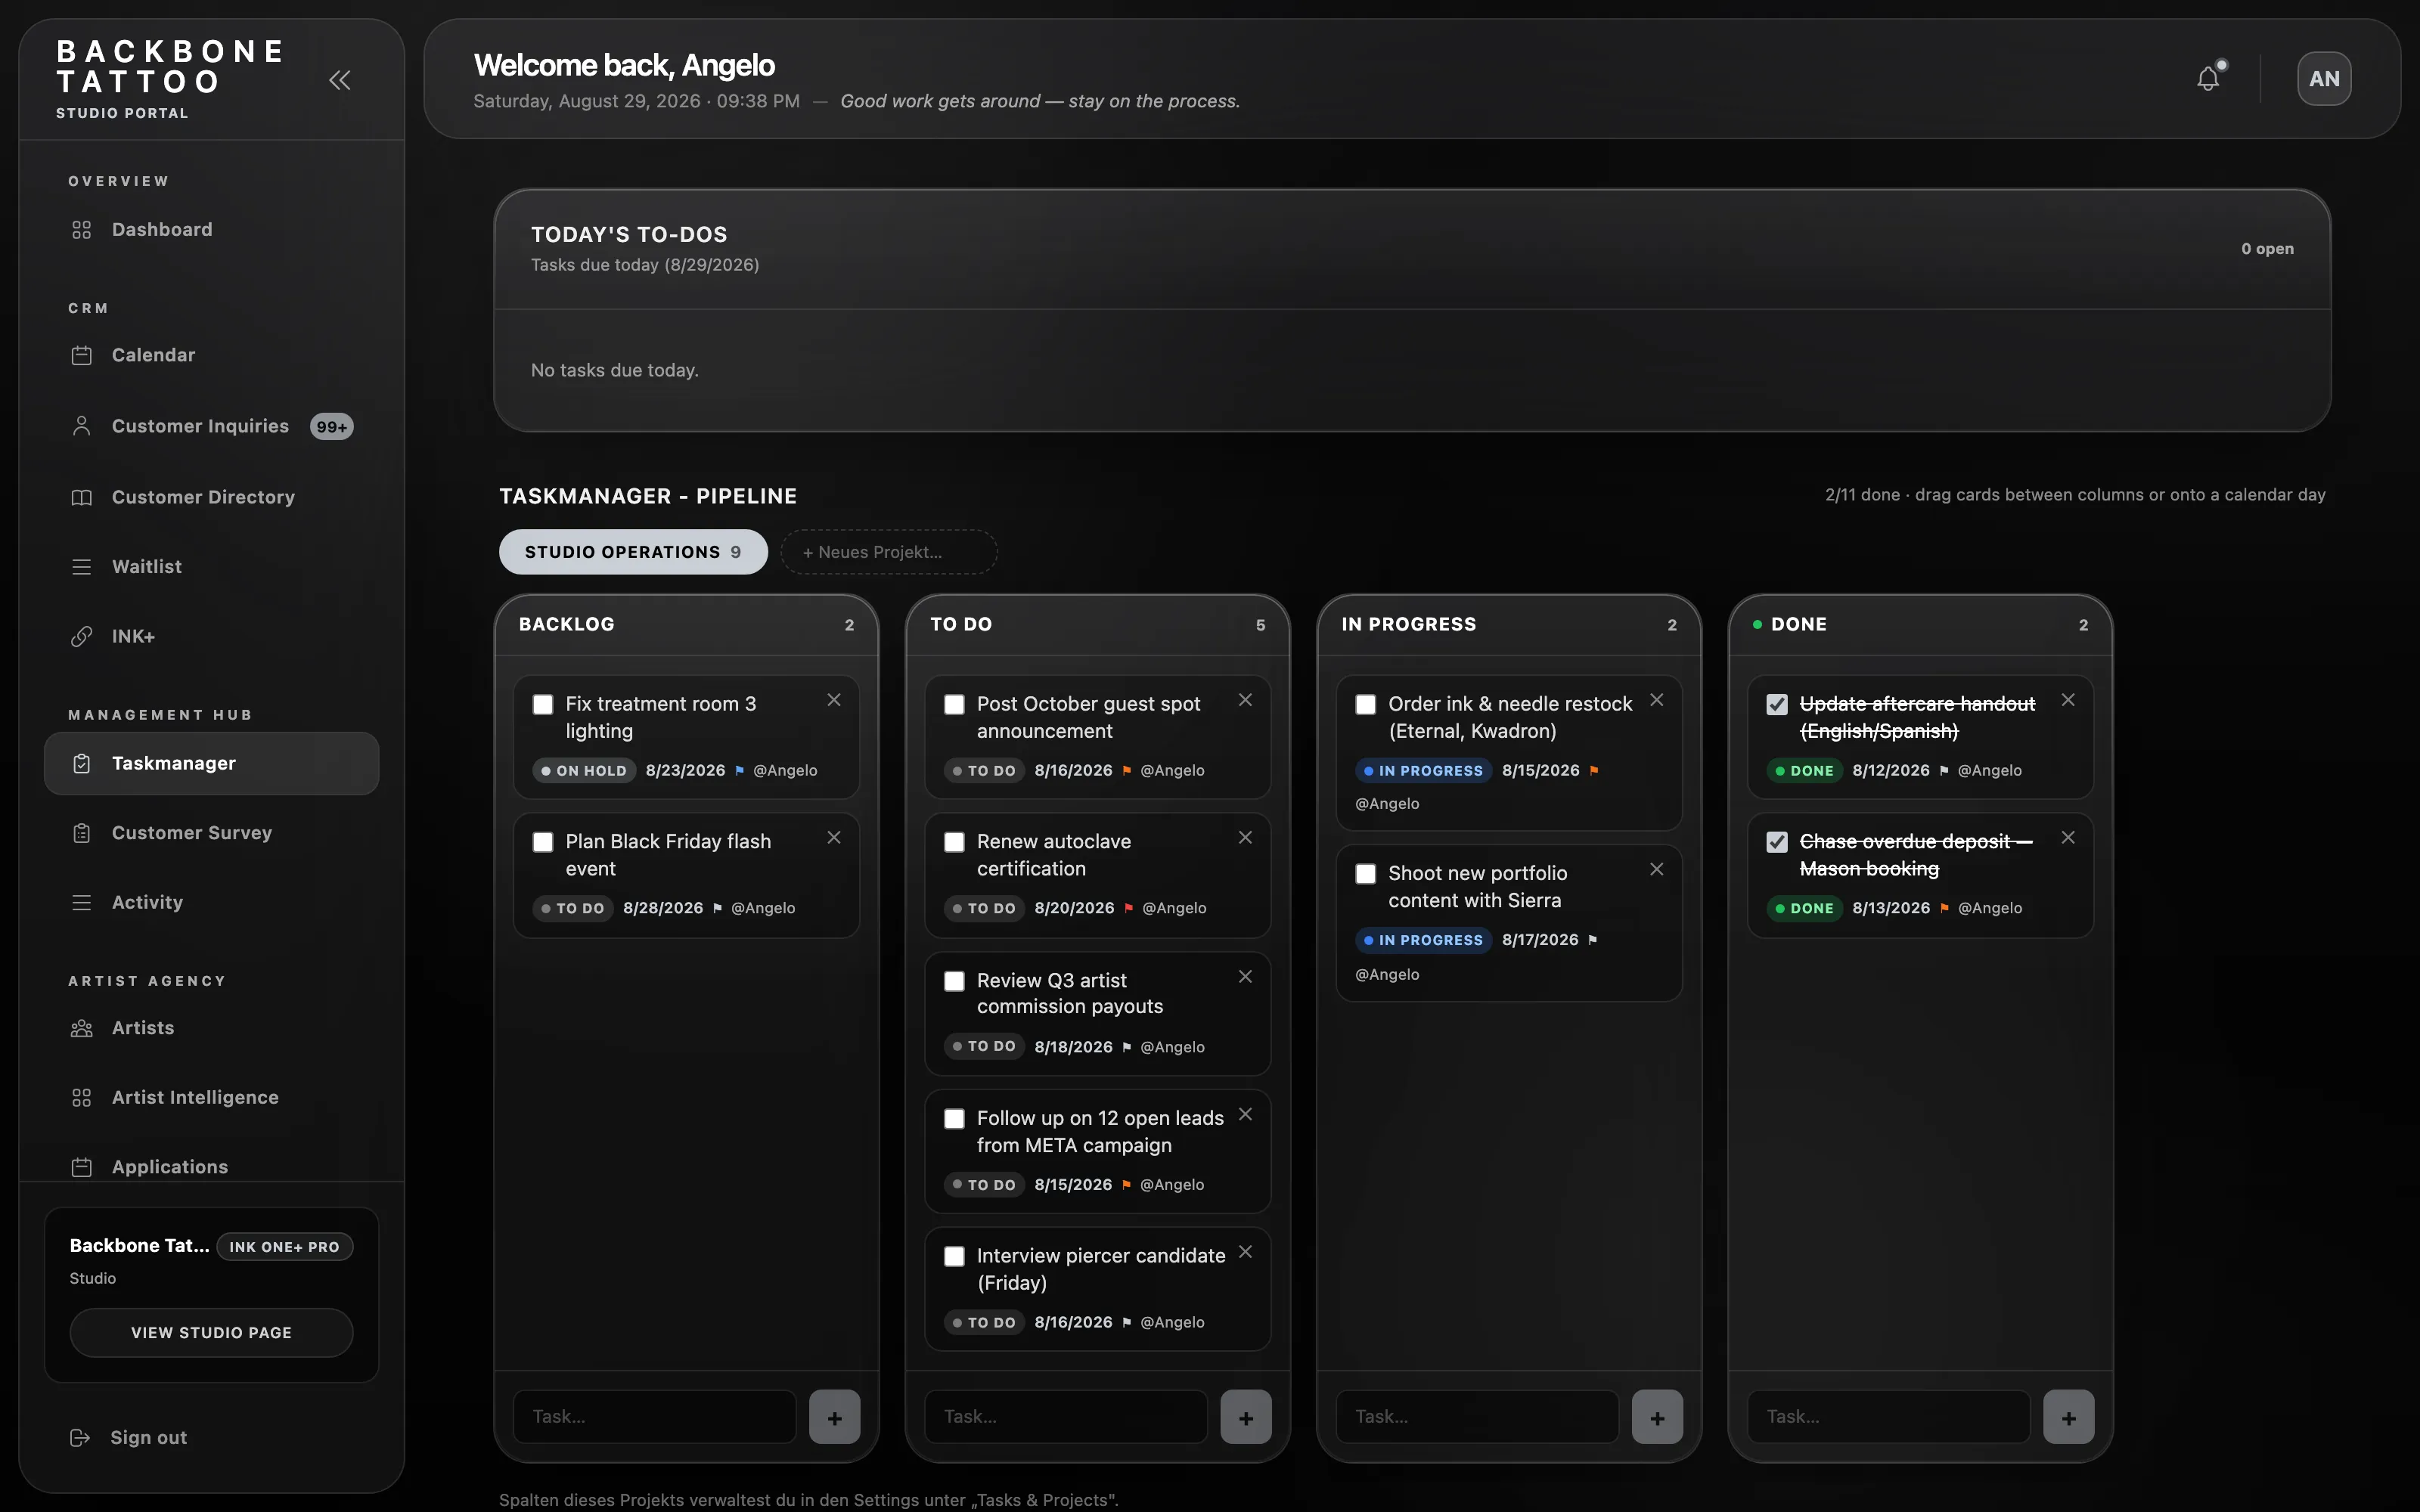The image size is (2420, 1512).
Task: Open IN PROGRESS status on Order ink card
Action: (x=1424, y=771)
